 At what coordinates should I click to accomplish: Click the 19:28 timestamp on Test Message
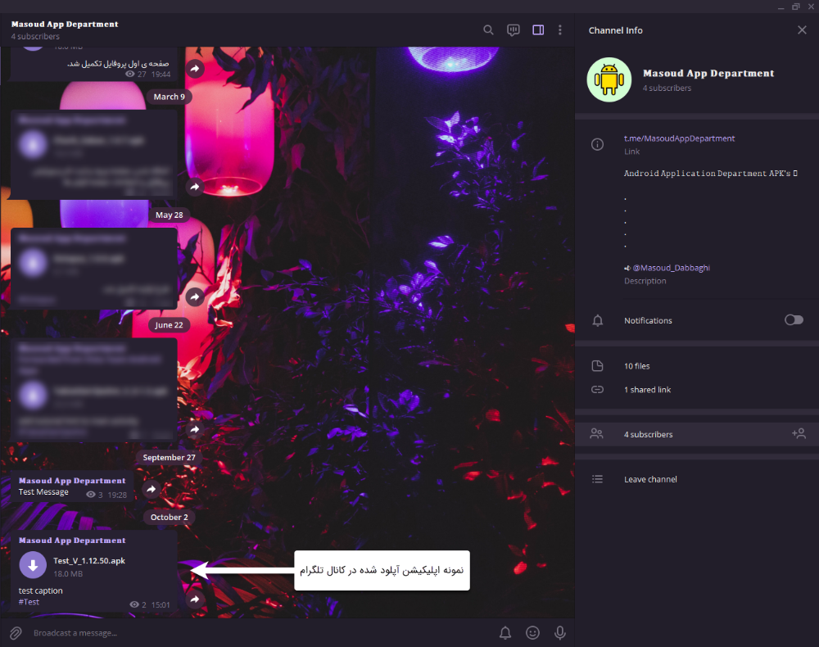117,495
